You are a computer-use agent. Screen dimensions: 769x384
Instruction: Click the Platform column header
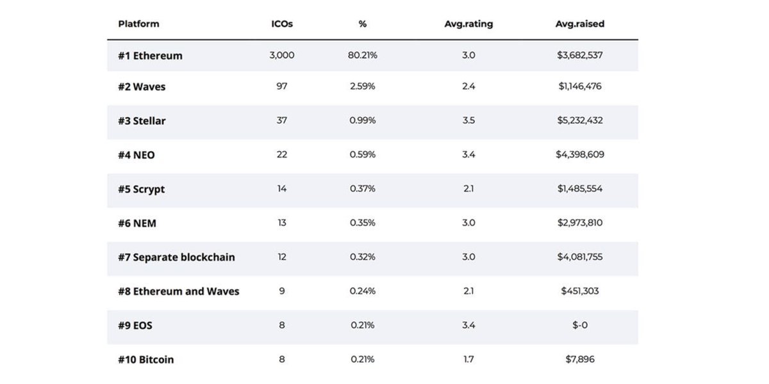(138, 24)
